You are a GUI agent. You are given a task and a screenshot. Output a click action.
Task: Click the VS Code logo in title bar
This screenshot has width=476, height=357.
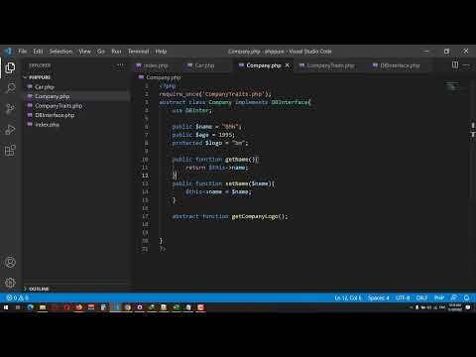tap(8, 52)
